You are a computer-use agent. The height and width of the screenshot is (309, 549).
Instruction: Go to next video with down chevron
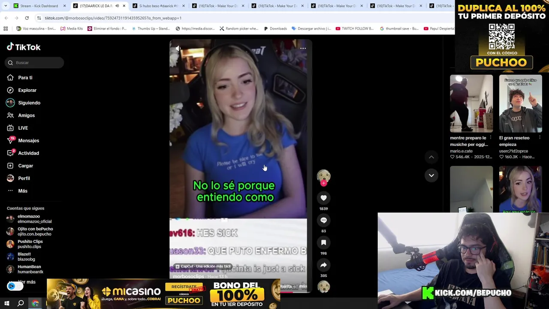pos(431,175)
